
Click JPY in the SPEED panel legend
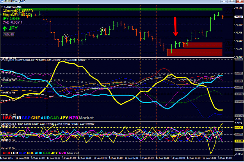point(54,153)
